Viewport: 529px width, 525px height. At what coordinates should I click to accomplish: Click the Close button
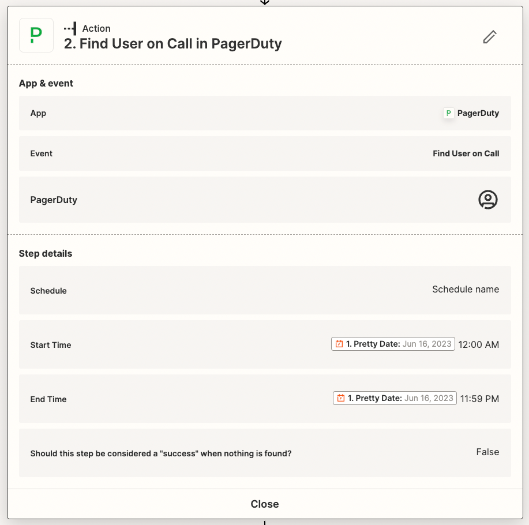point(265,504)
